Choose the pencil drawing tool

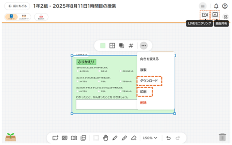[115, 138]
